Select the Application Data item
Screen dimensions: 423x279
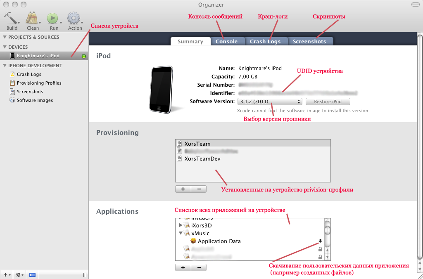(219, 241)
